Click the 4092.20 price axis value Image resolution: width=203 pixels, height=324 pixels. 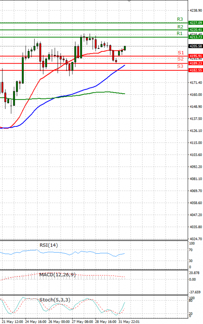[x=196, y=167]
